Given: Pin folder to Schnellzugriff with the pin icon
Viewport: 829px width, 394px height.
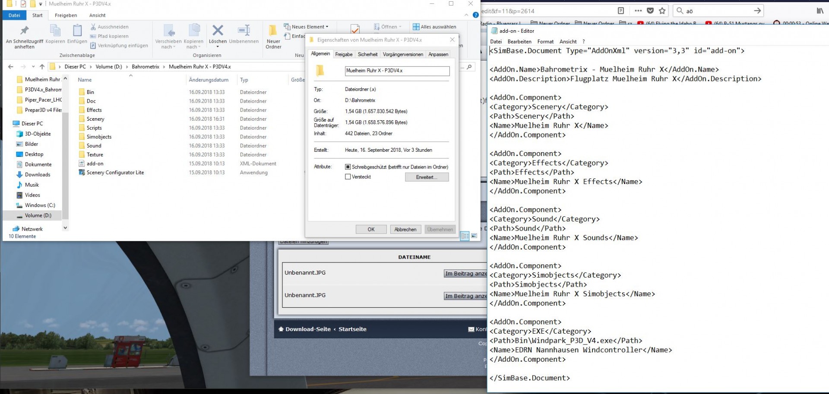Looking at the screenshot, I should 24,31.
